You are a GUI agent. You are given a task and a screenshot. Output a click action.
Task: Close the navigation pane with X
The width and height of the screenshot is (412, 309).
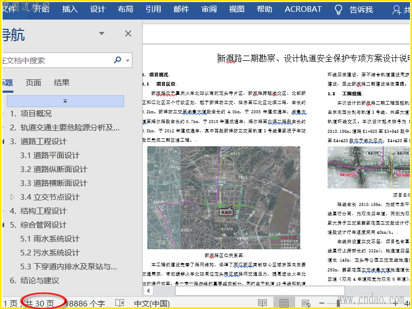click(x=128, y=33)
